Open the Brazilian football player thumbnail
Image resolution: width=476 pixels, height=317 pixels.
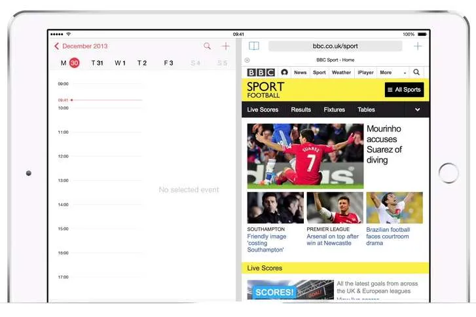tap(394, 208)
